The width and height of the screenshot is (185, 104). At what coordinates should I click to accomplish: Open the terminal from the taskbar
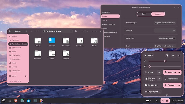point(35,101)
